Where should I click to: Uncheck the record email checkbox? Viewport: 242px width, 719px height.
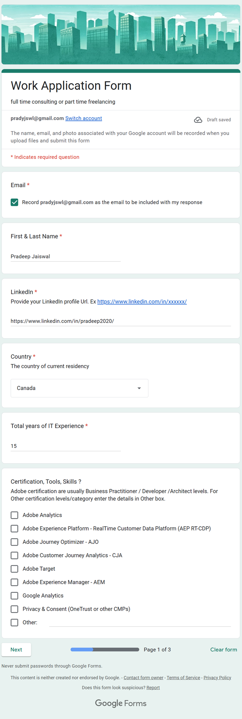click(15, 202)
